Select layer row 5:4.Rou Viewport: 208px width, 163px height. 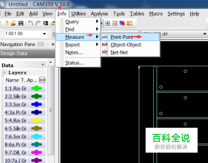[x=25, y=120]
